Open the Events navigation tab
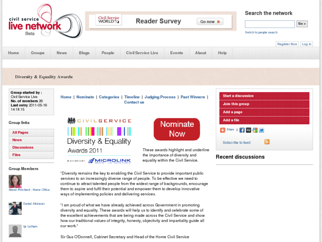The image size is (322, 242). pyautogui.click(x=177, y=53)
